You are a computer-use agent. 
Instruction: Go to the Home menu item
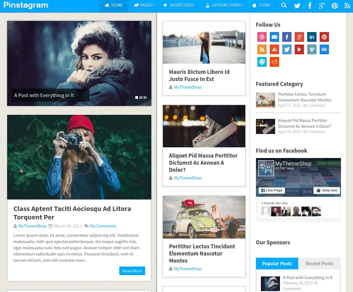(x=114, y=5)
